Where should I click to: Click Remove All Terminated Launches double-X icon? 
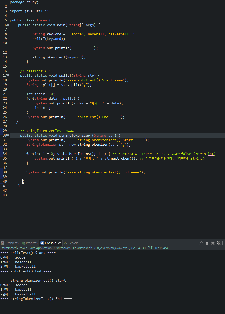pyautogui.click(x=219, y=243)
